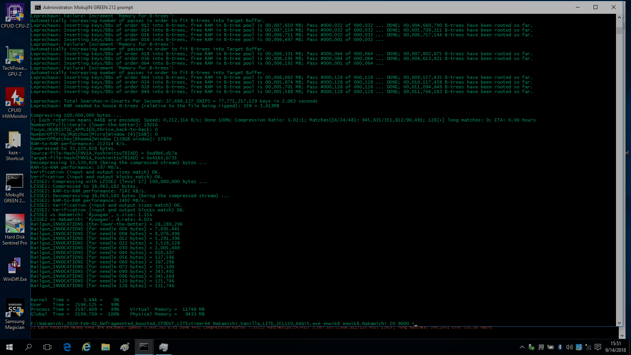This screenshot has width=631, height=355.
Task: Open MokujIN GREEN prompt desktop shortcut
Action: (x=15, y=188)
